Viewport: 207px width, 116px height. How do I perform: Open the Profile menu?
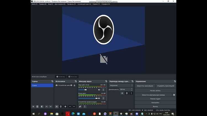click(x=71, y=4)
